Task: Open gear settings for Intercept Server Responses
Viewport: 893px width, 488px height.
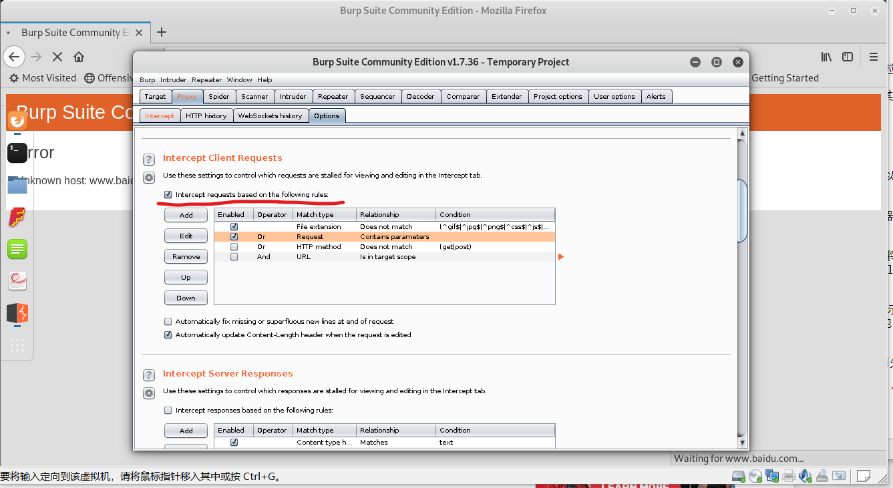Action: 149,393
